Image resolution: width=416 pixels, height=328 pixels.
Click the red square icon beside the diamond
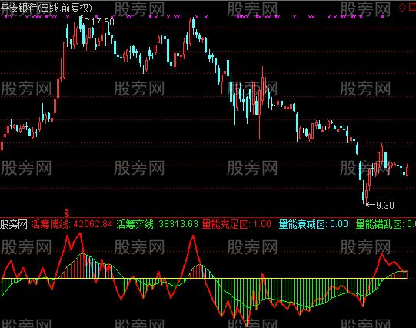pyautogui.click(x=412, y=7)
